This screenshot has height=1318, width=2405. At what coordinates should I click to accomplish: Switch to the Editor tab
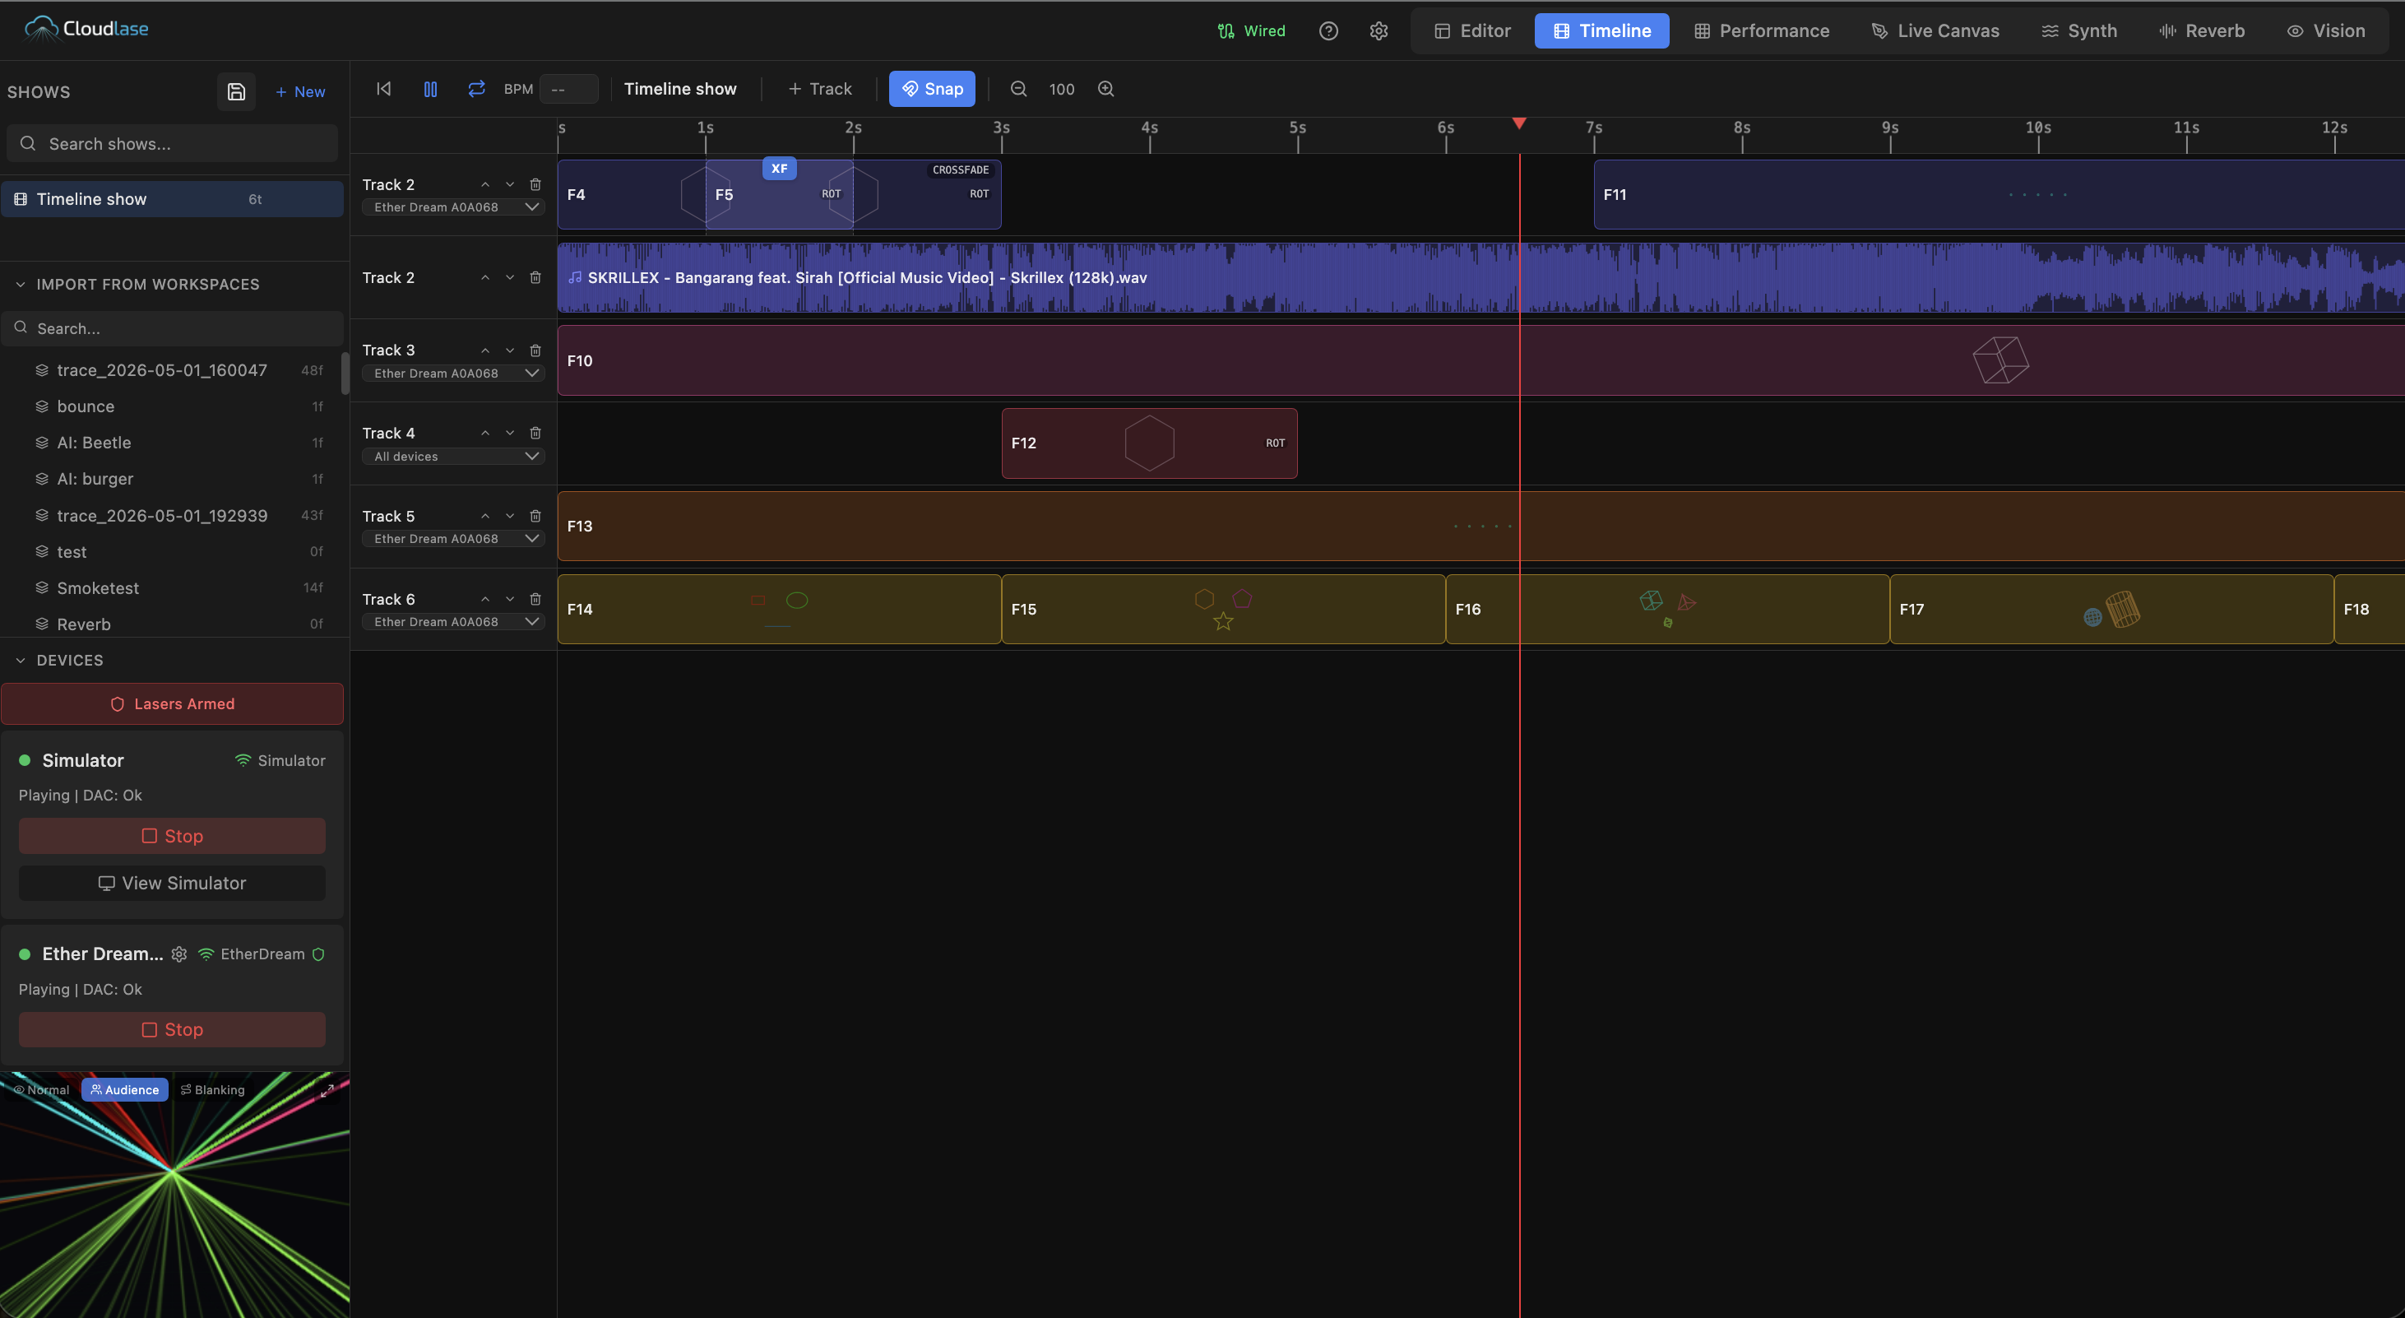point(1472,30)
